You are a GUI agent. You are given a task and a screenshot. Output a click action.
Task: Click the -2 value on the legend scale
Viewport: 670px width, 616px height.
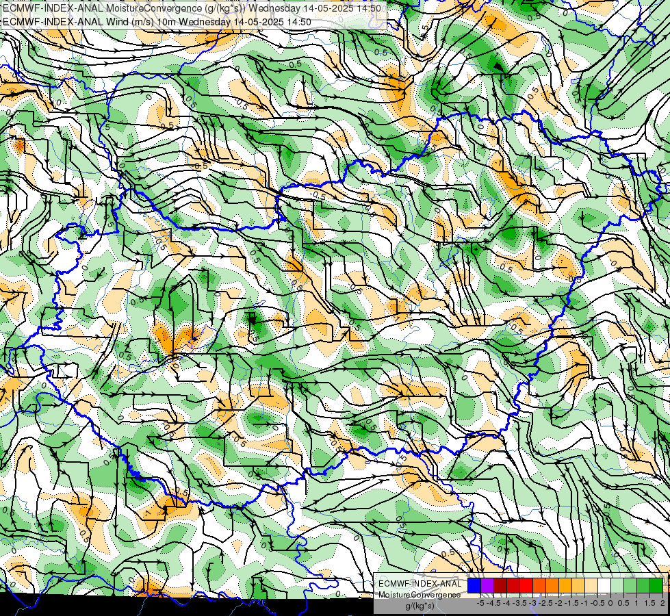558,603
